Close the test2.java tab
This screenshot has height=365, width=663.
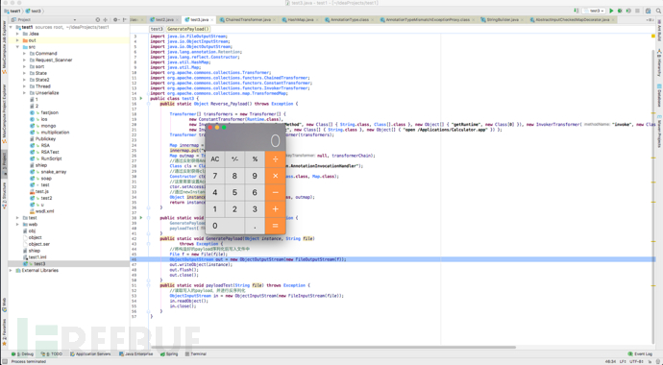click(177, 20)
